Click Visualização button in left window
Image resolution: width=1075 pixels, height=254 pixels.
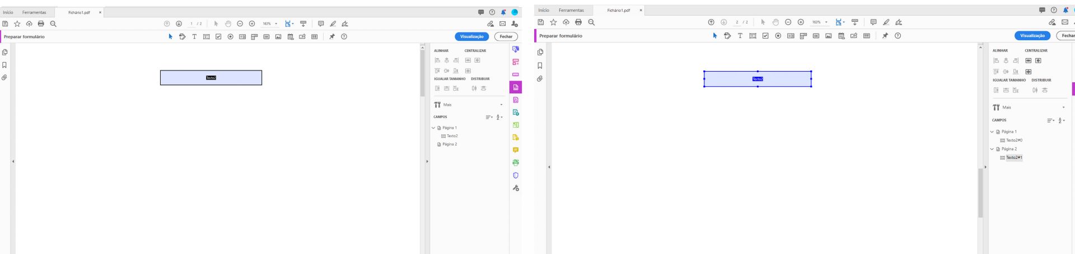click(x=472, y=36)
